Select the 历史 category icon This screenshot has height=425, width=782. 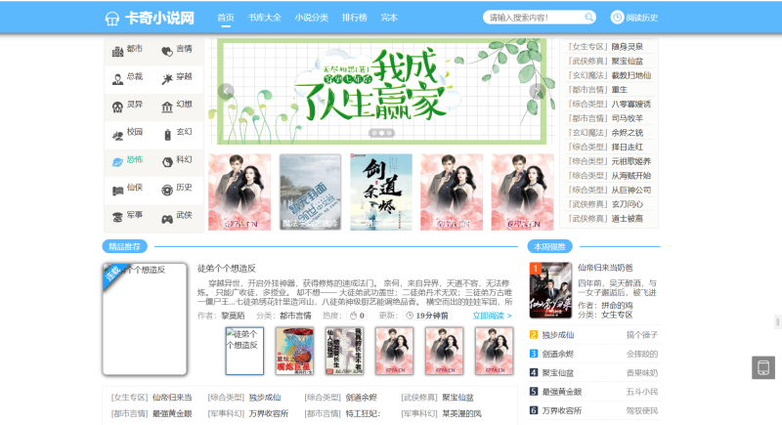tap(167, 190)
